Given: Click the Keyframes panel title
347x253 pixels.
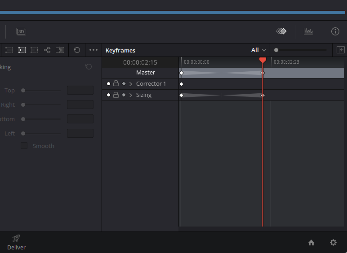Looking at the screenshot, I should tap(120, 50).
